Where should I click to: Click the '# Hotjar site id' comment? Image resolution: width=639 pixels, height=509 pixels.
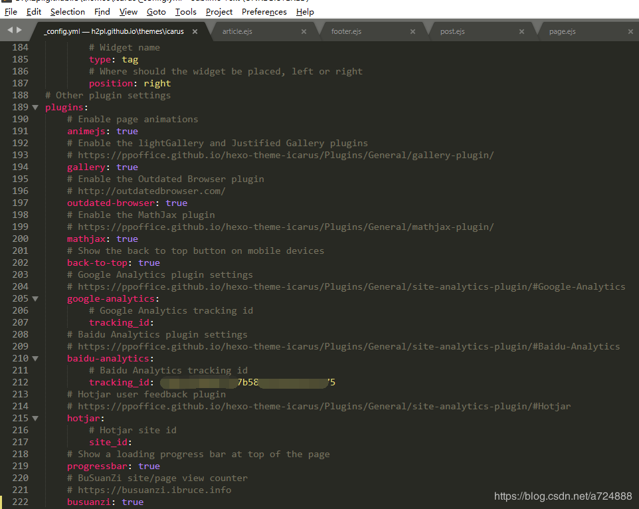coord(132,430)
